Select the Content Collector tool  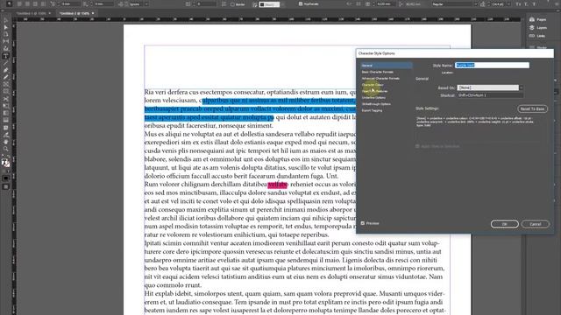point(6,49)
